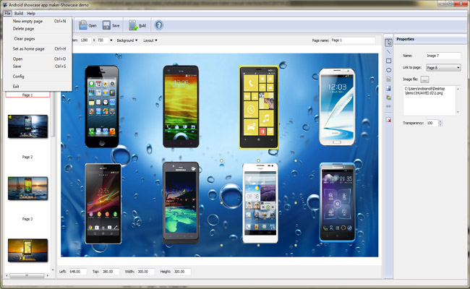Select the pointer selection tool
470x289 pixels.
point(388,43)
